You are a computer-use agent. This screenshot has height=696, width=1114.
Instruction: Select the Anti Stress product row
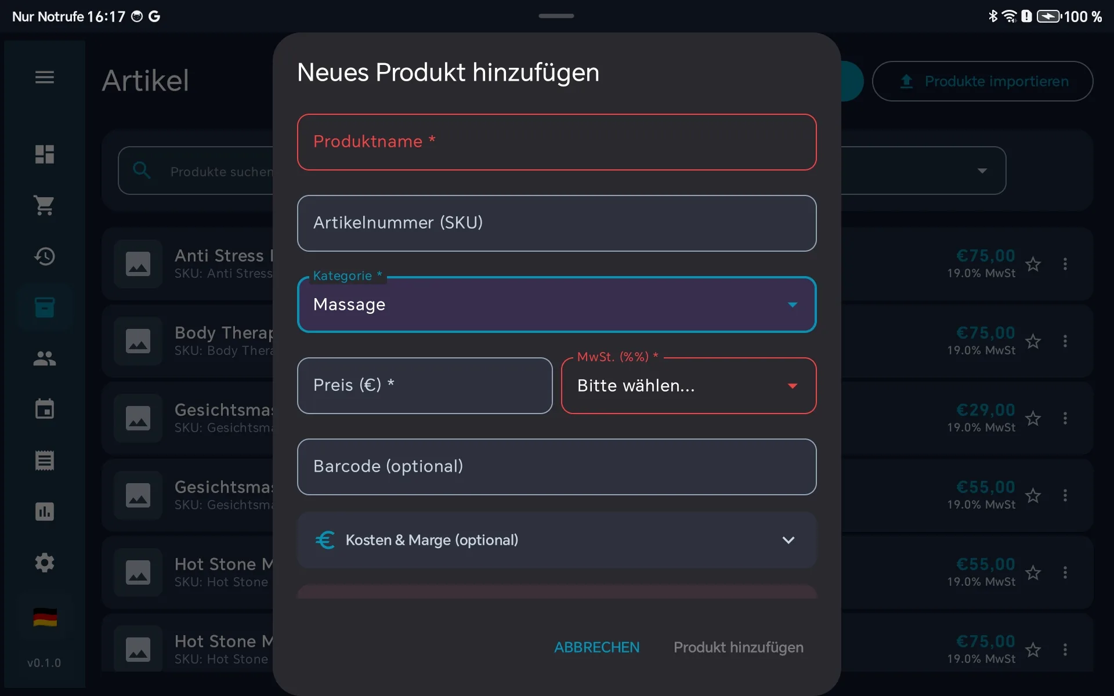pyautogui.click(x=598, y=264)
